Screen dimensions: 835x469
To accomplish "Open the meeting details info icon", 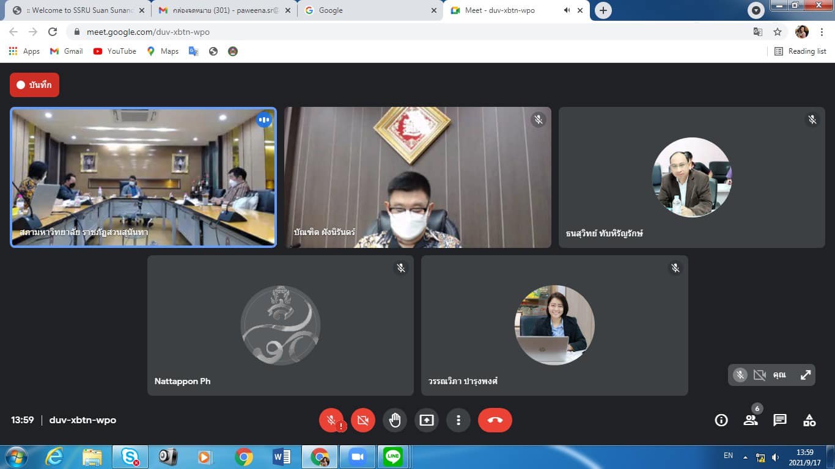I will point(721,420).
